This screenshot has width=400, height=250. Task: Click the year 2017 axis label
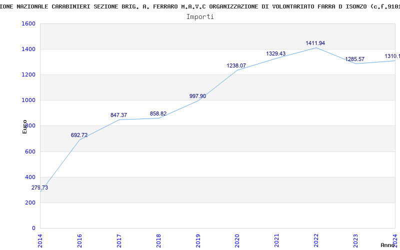119,241
